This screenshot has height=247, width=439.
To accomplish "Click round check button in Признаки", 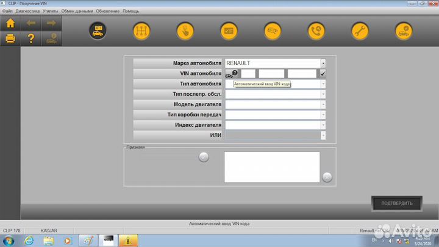I will [x=204, y=157].
